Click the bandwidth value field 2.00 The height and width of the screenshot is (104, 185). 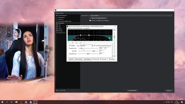pyautogui.click(x=102, y=54)
